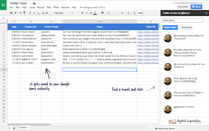Star the Twitter Tools document
209x131 pixels.
click(x=30, y=3)
